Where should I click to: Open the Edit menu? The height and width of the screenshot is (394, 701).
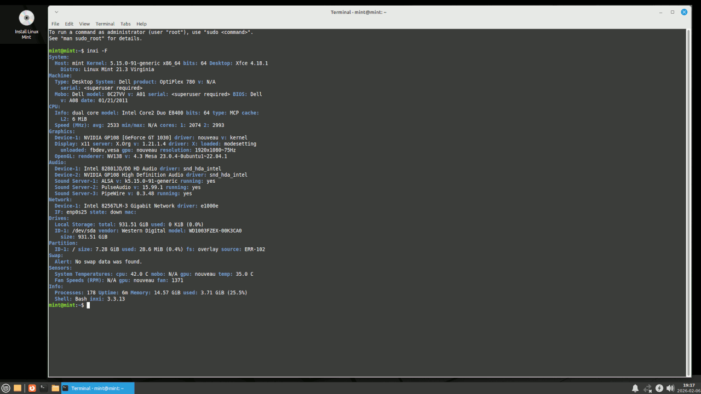(69, 24)
